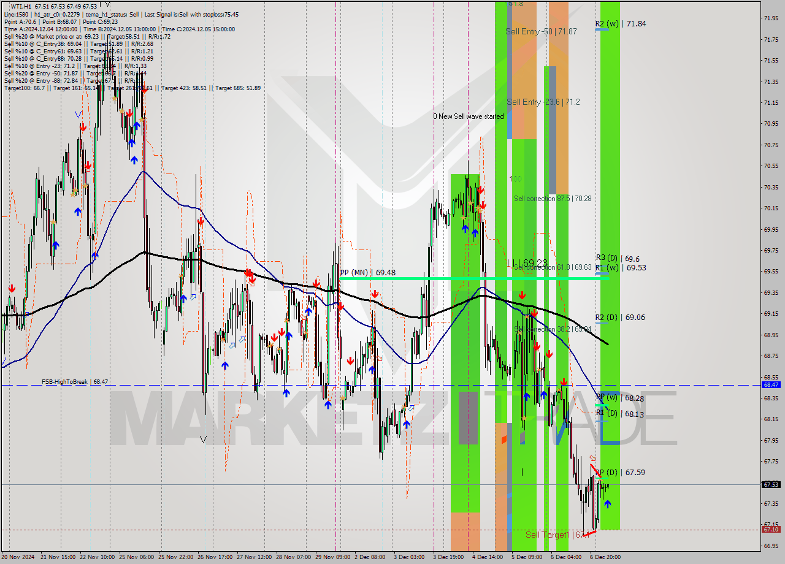Click the current price 67.53 axis tag
785x564 pixels.
point(771,484)
